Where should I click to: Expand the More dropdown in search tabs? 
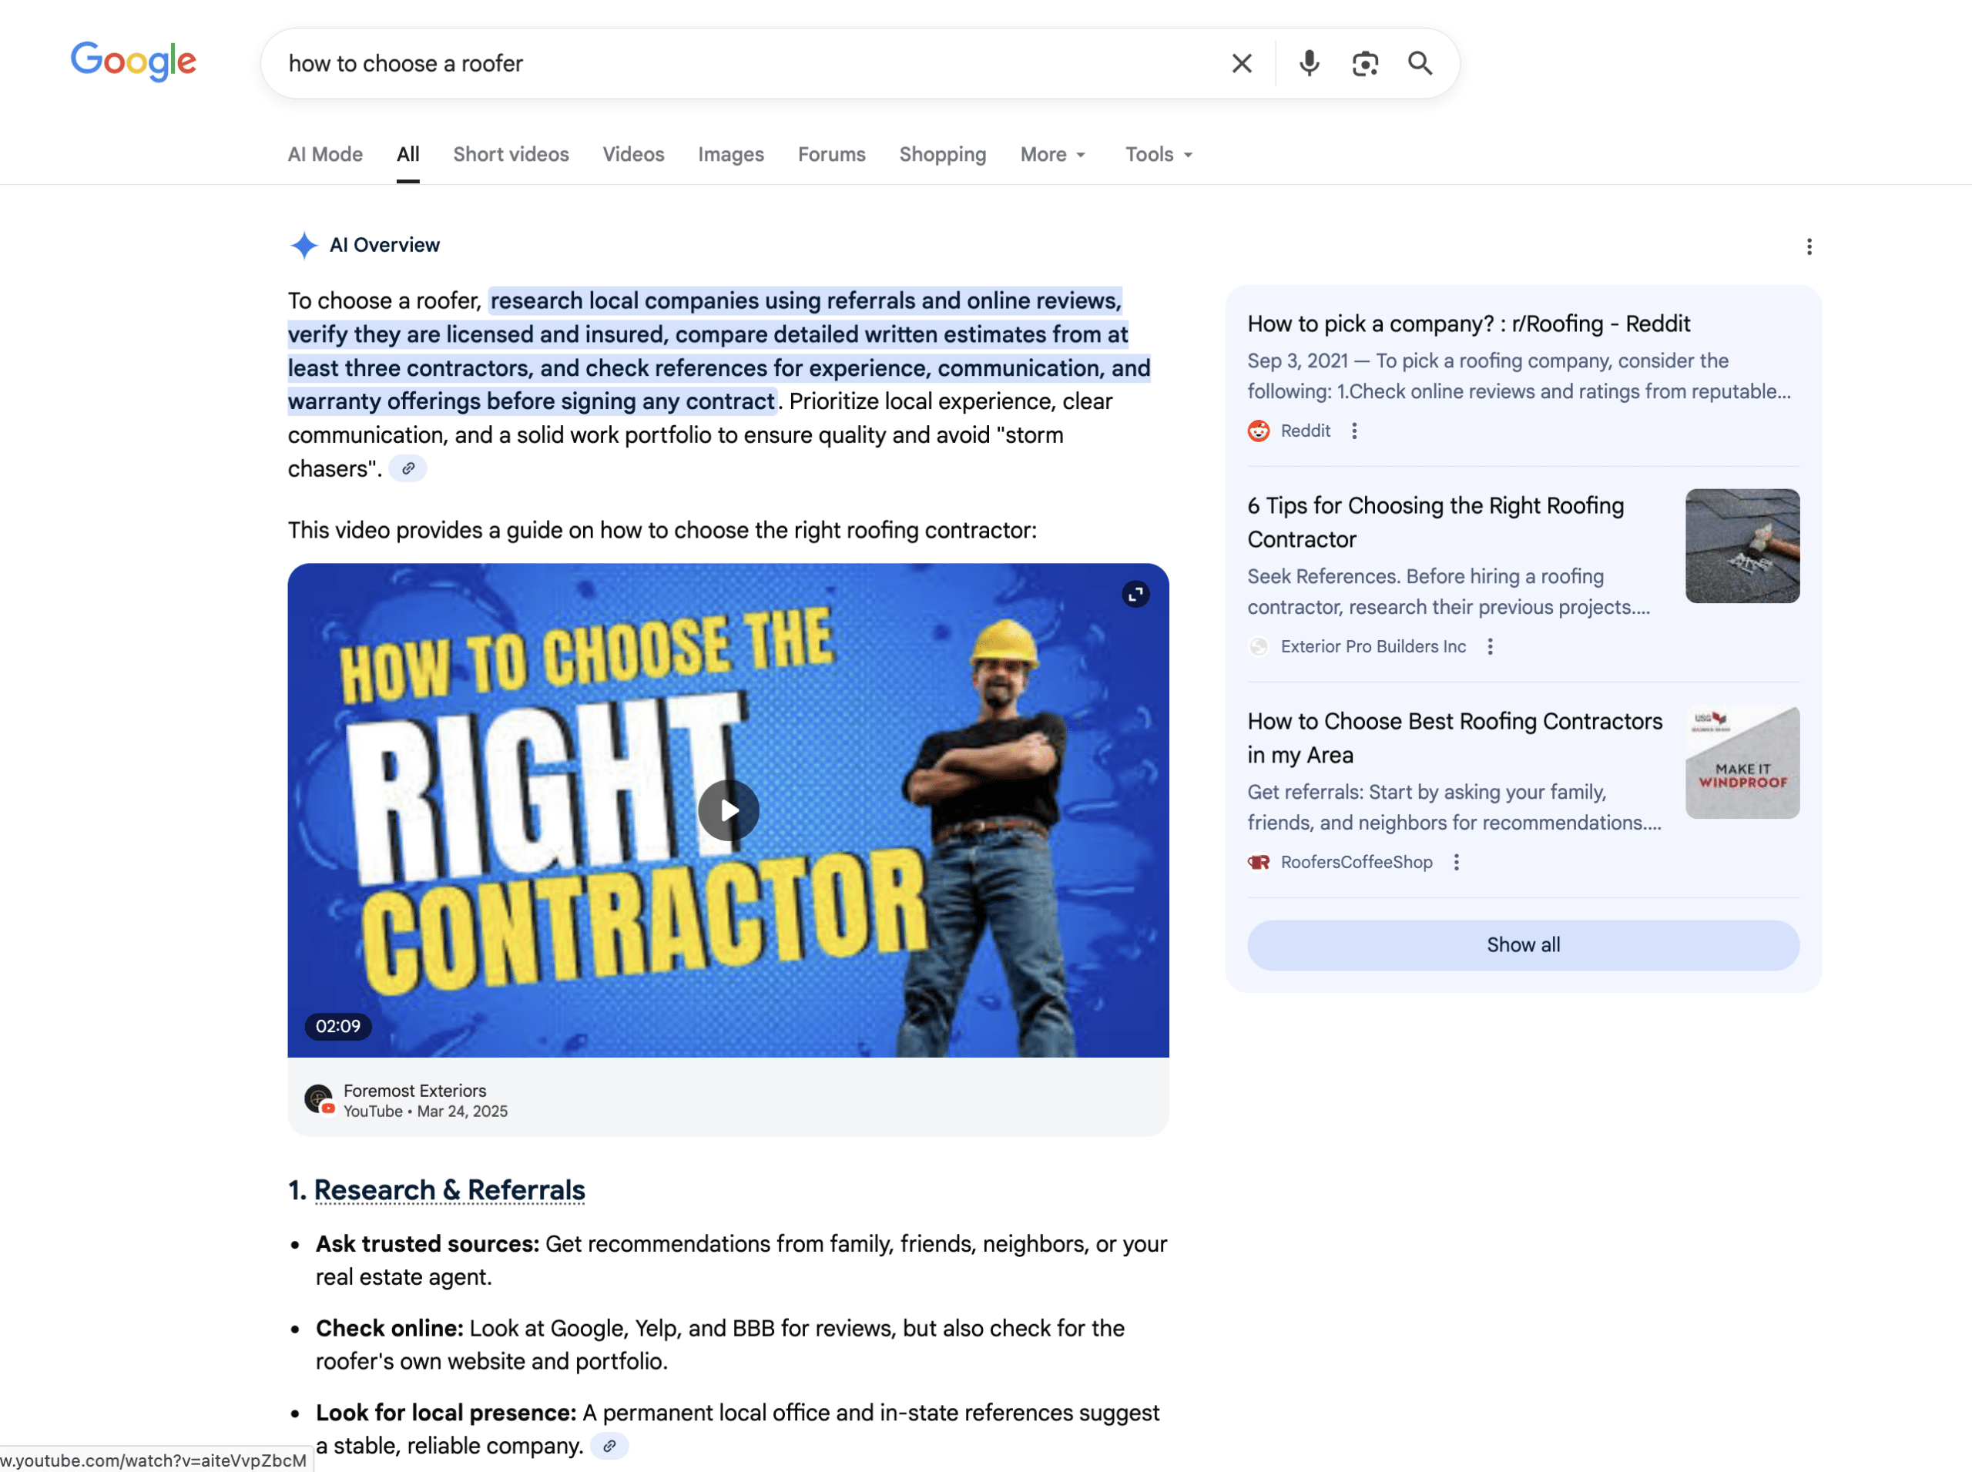(x=1052, y=155)
